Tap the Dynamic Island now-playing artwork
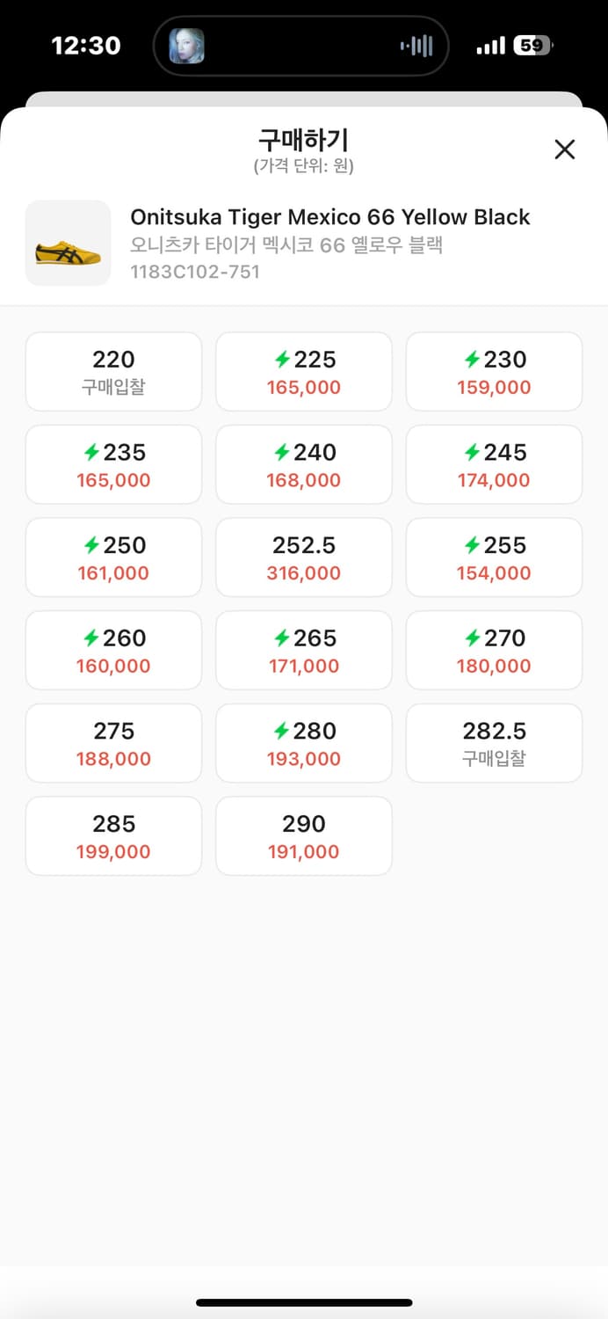 click(186, 46)
